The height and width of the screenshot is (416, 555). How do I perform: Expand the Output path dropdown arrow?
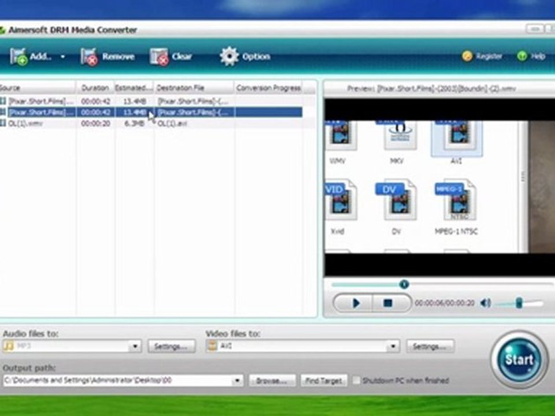(x=237, y=381)
